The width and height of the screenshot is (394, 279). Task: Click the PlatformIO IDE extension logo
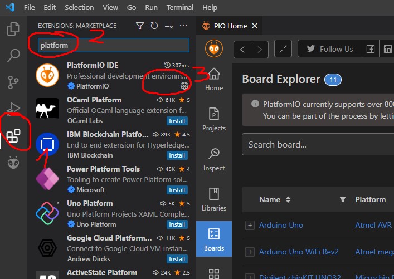click(47, 75)
